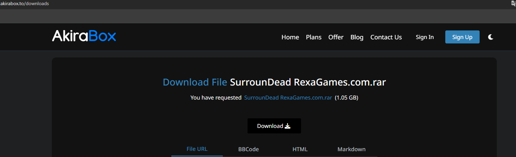The width and height of the screenshot is (516, 157).
Task: Toggle dark mode moon icon
Action: click(491, 37)
